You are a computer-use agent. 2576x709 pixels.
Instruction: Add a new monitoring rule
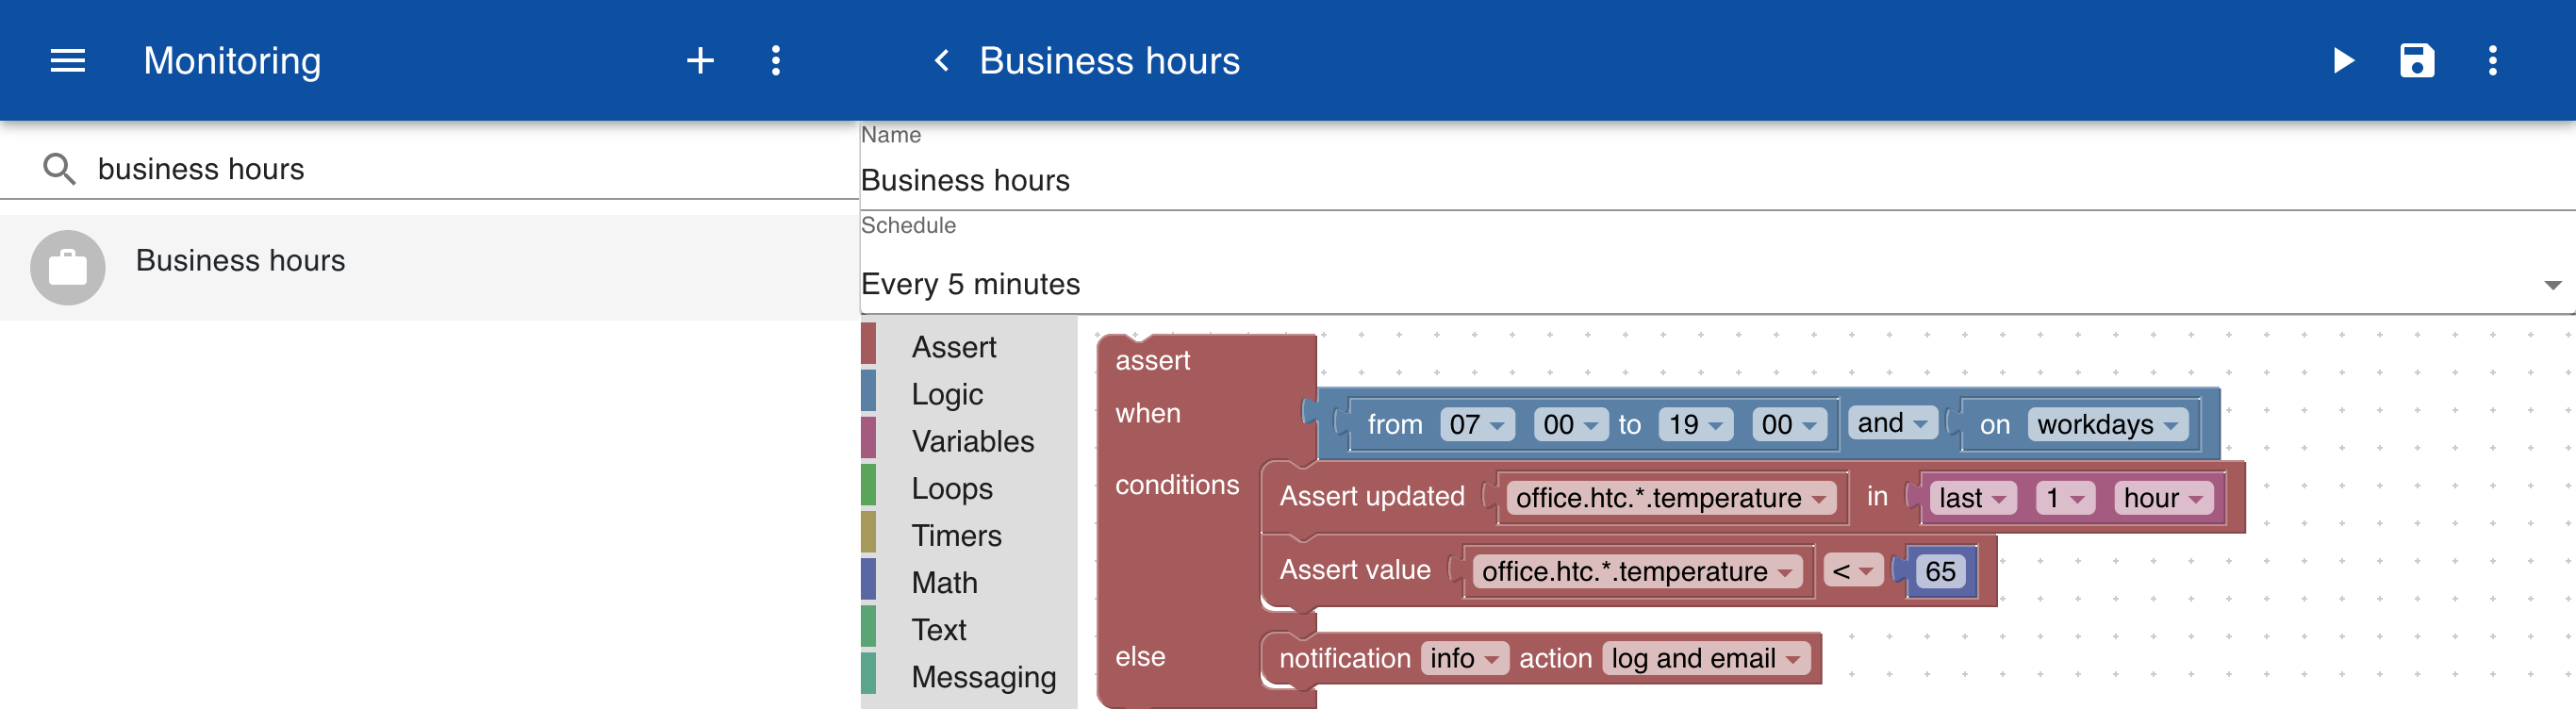click(700, 61)
